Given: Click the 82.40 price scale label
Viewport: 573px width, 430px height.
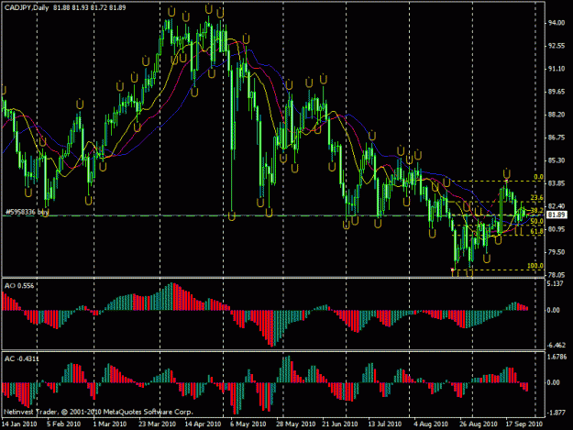Looking at the screenshot, I should pos(556,206).
